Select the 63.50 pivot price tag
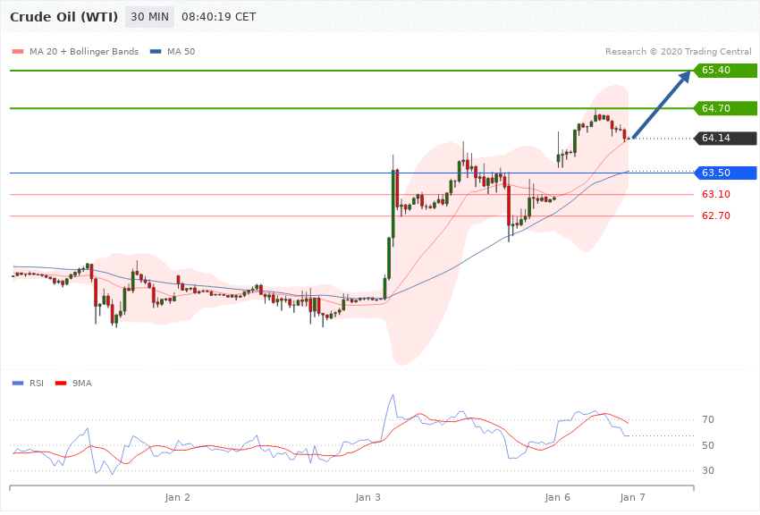Viewport: 760px width, 515px height. [726, 173]
